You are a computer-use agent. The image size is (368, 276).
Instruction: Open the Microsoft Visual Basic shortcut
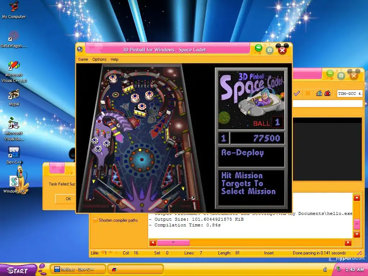point(14,129)
